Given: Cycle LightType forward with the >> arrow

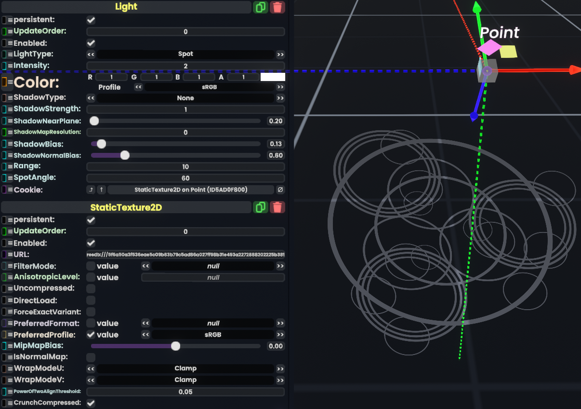Looking at the screenshot, I should pyautogui.click(x=280, y=55).
